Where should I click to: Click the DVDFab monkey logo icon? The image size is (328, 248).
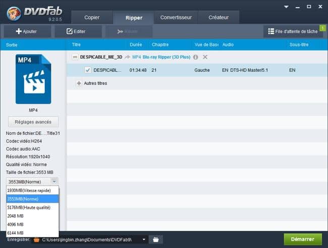click(x=14, y=13)
